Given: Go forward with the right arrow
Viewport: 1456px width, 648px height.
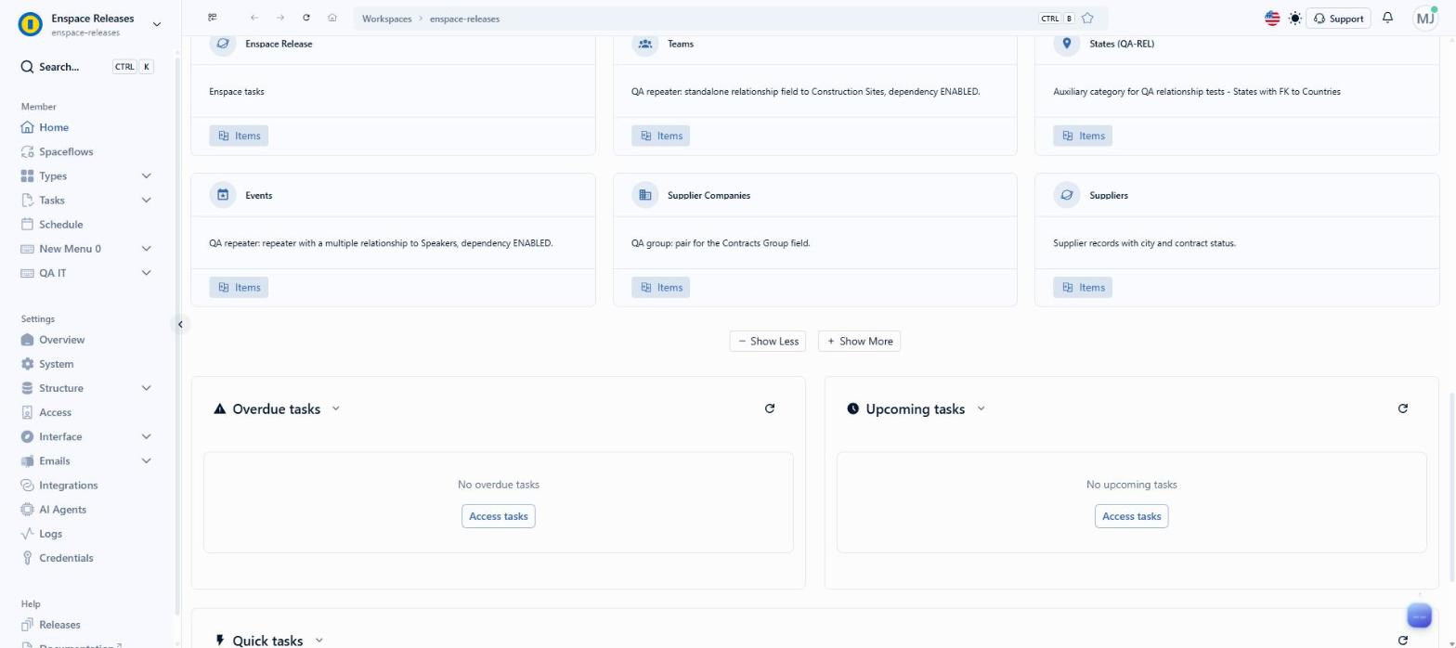Looking at the screenshot, I should [x=280, y=18].
